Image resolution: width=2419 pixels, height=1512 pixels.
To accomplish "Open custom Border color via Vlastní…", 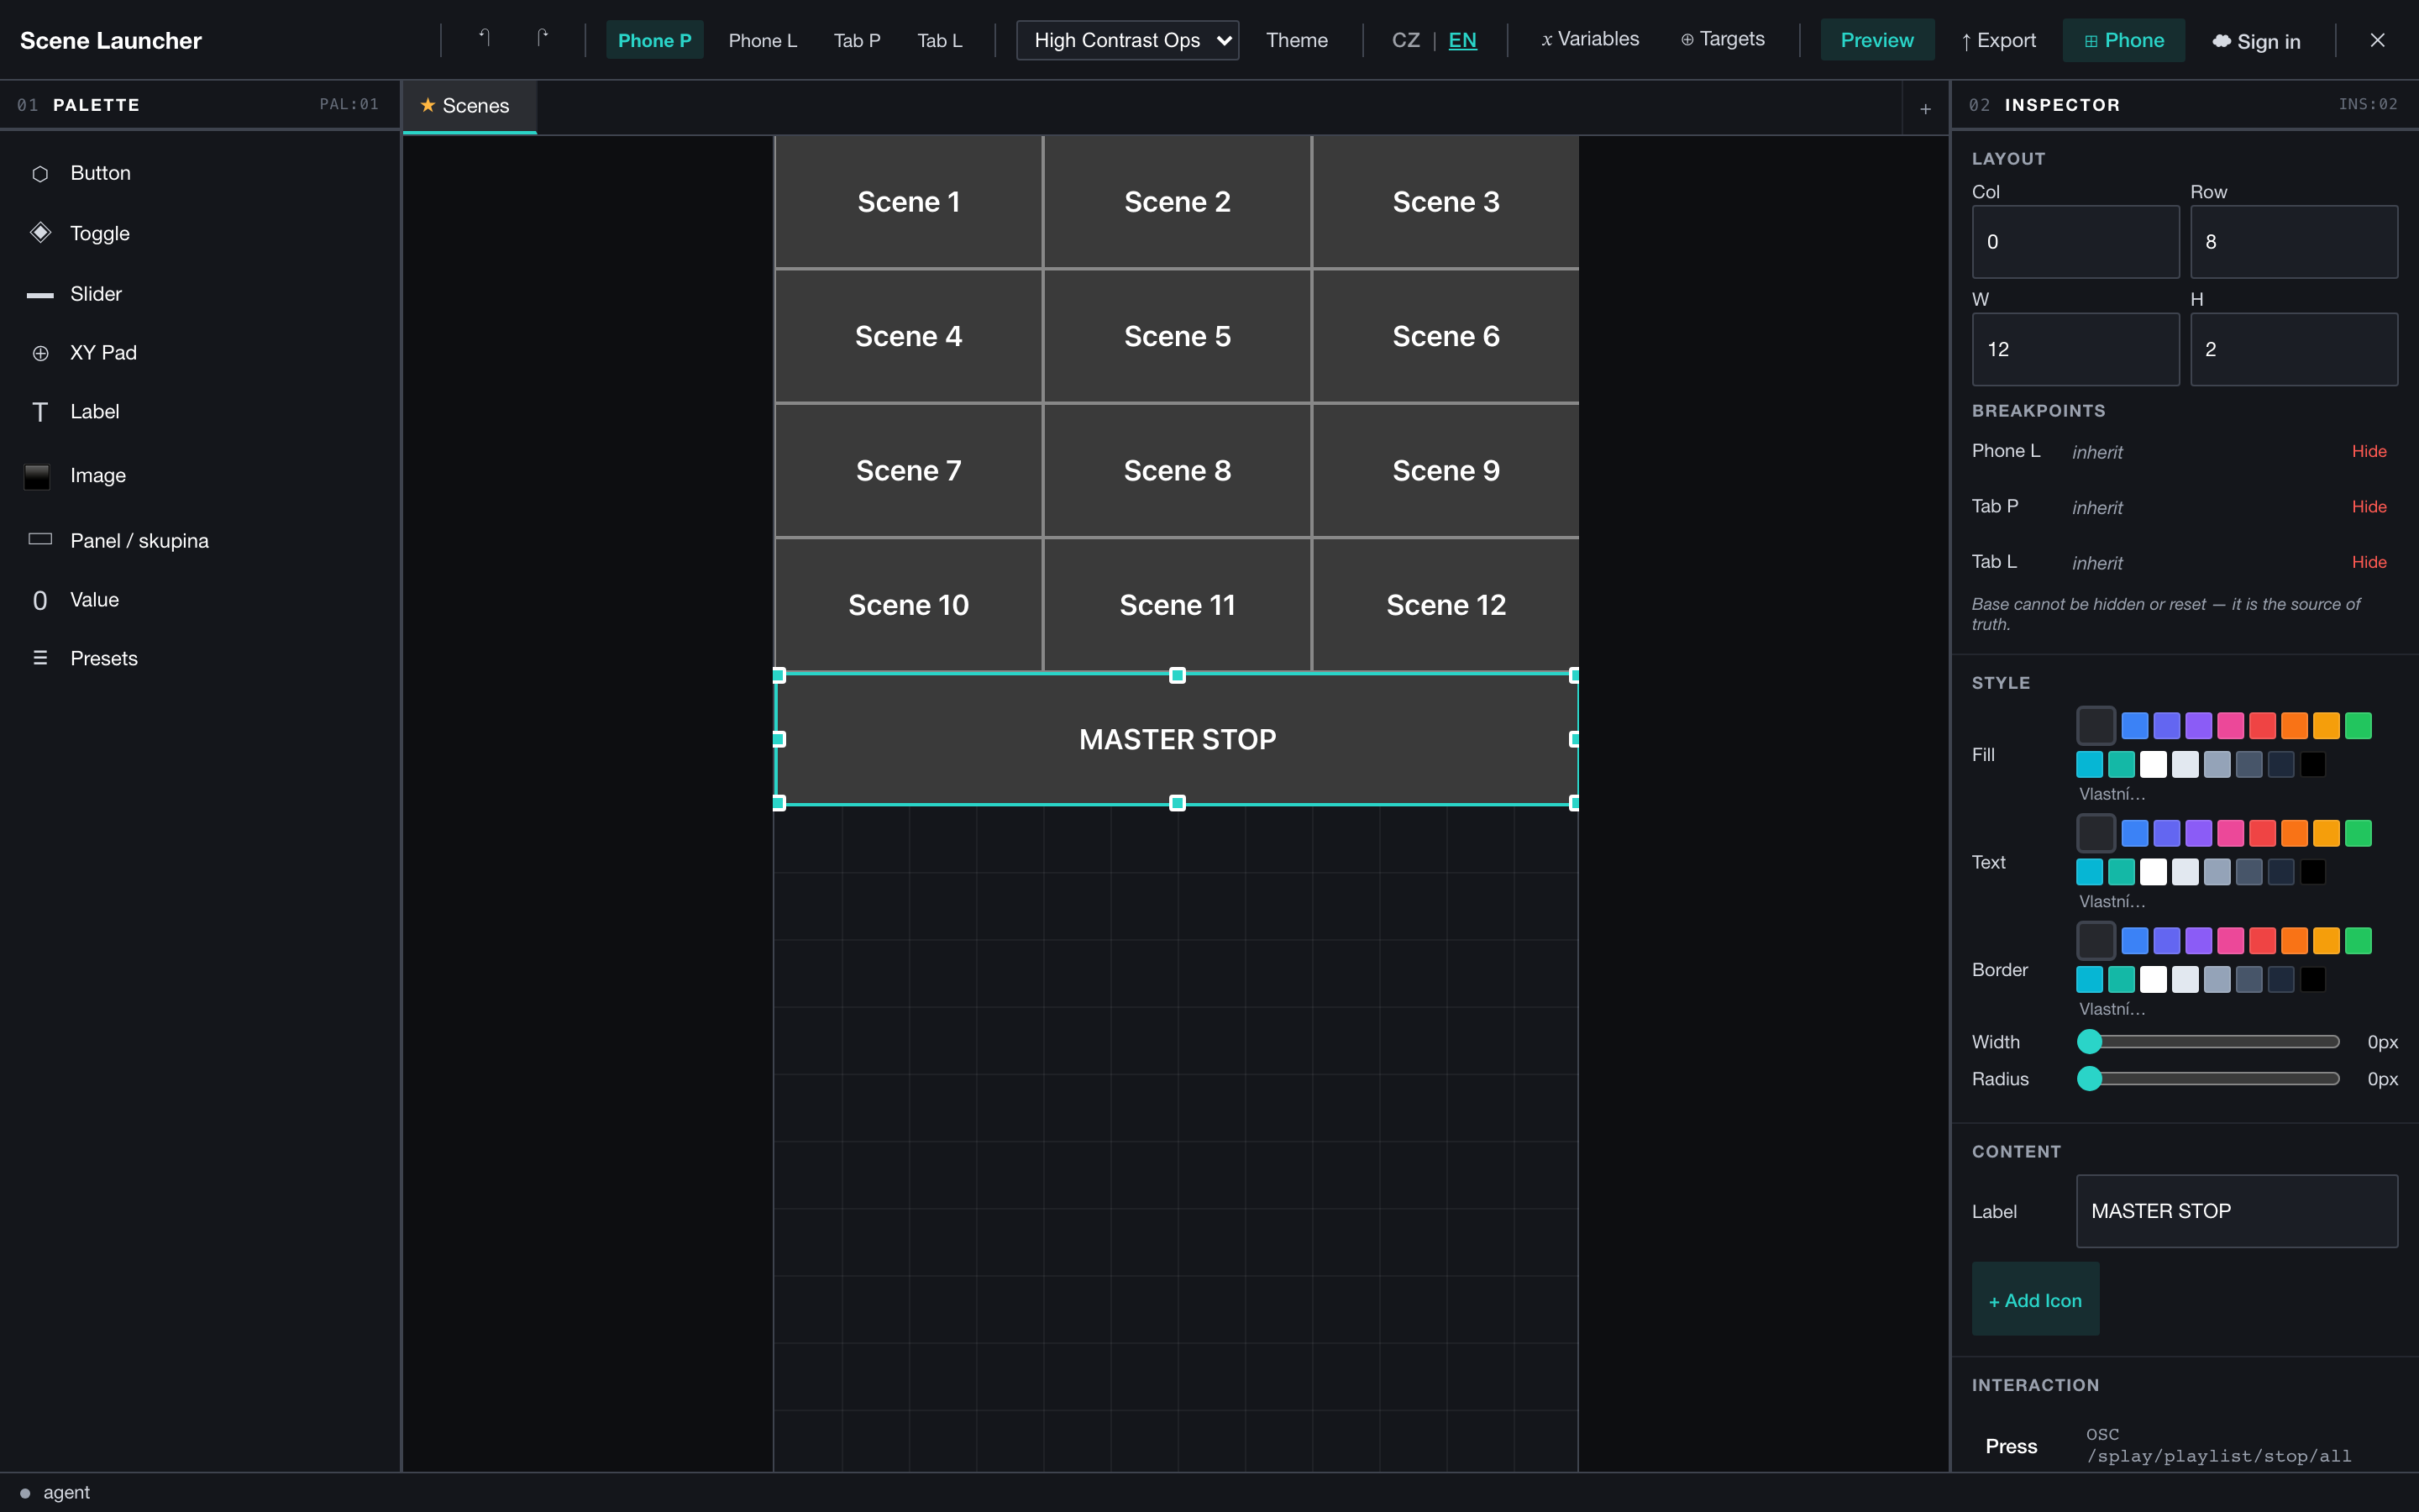I will 2111,1009.
